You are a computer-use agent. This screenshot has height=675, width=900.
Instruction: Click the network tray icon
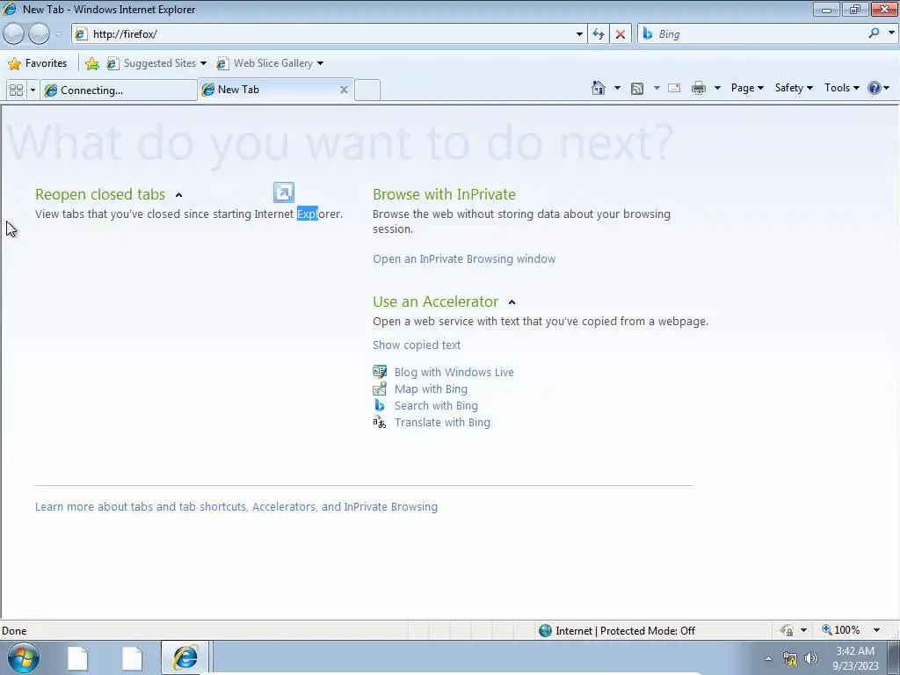(x=790, y=658)
